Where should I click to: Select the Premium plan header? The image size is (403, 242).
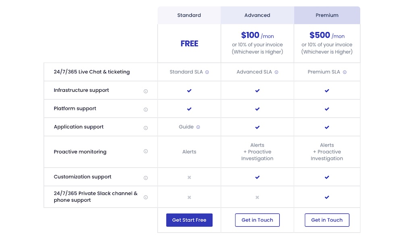327,15
